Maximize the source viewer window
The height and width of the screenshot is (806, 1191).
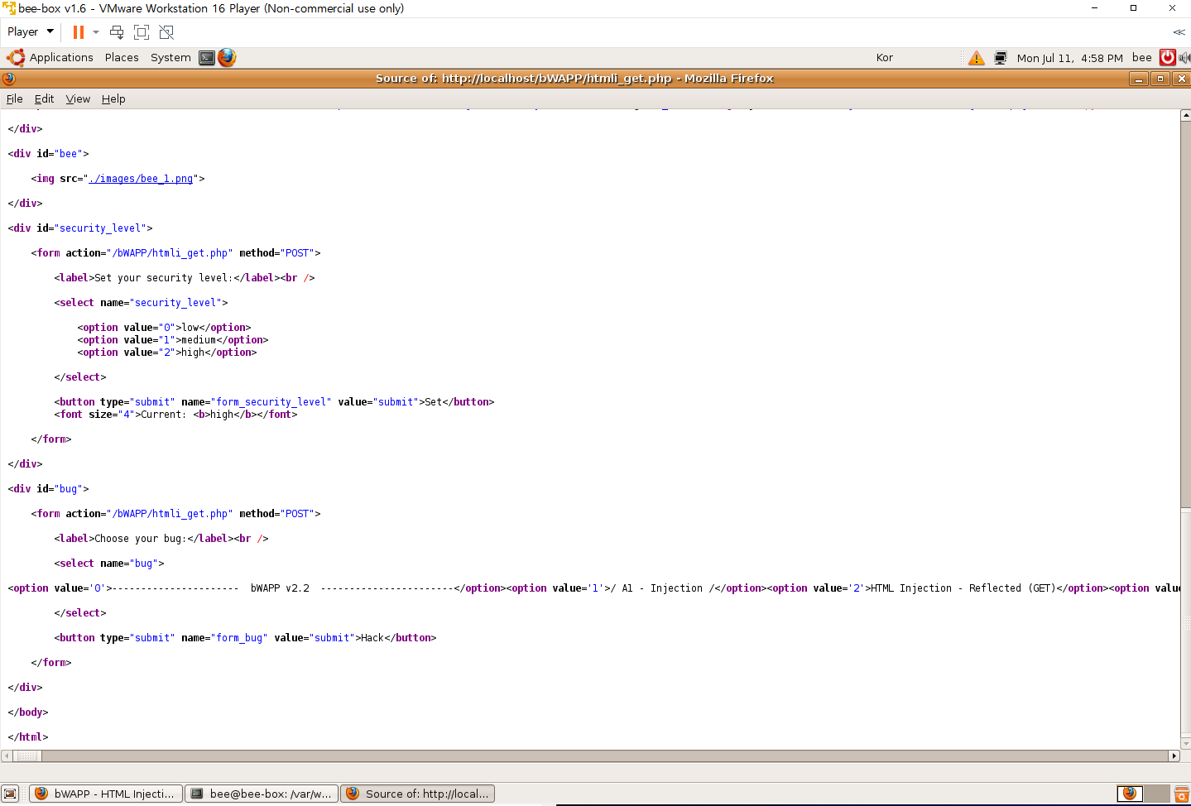tap(1160, 79)
